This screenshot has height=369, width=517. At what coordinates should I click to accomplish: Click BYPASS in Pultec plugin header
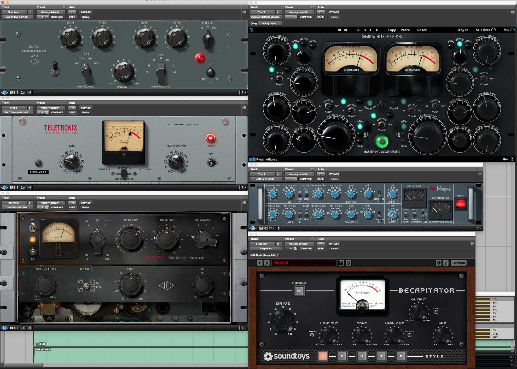point(86,12)
